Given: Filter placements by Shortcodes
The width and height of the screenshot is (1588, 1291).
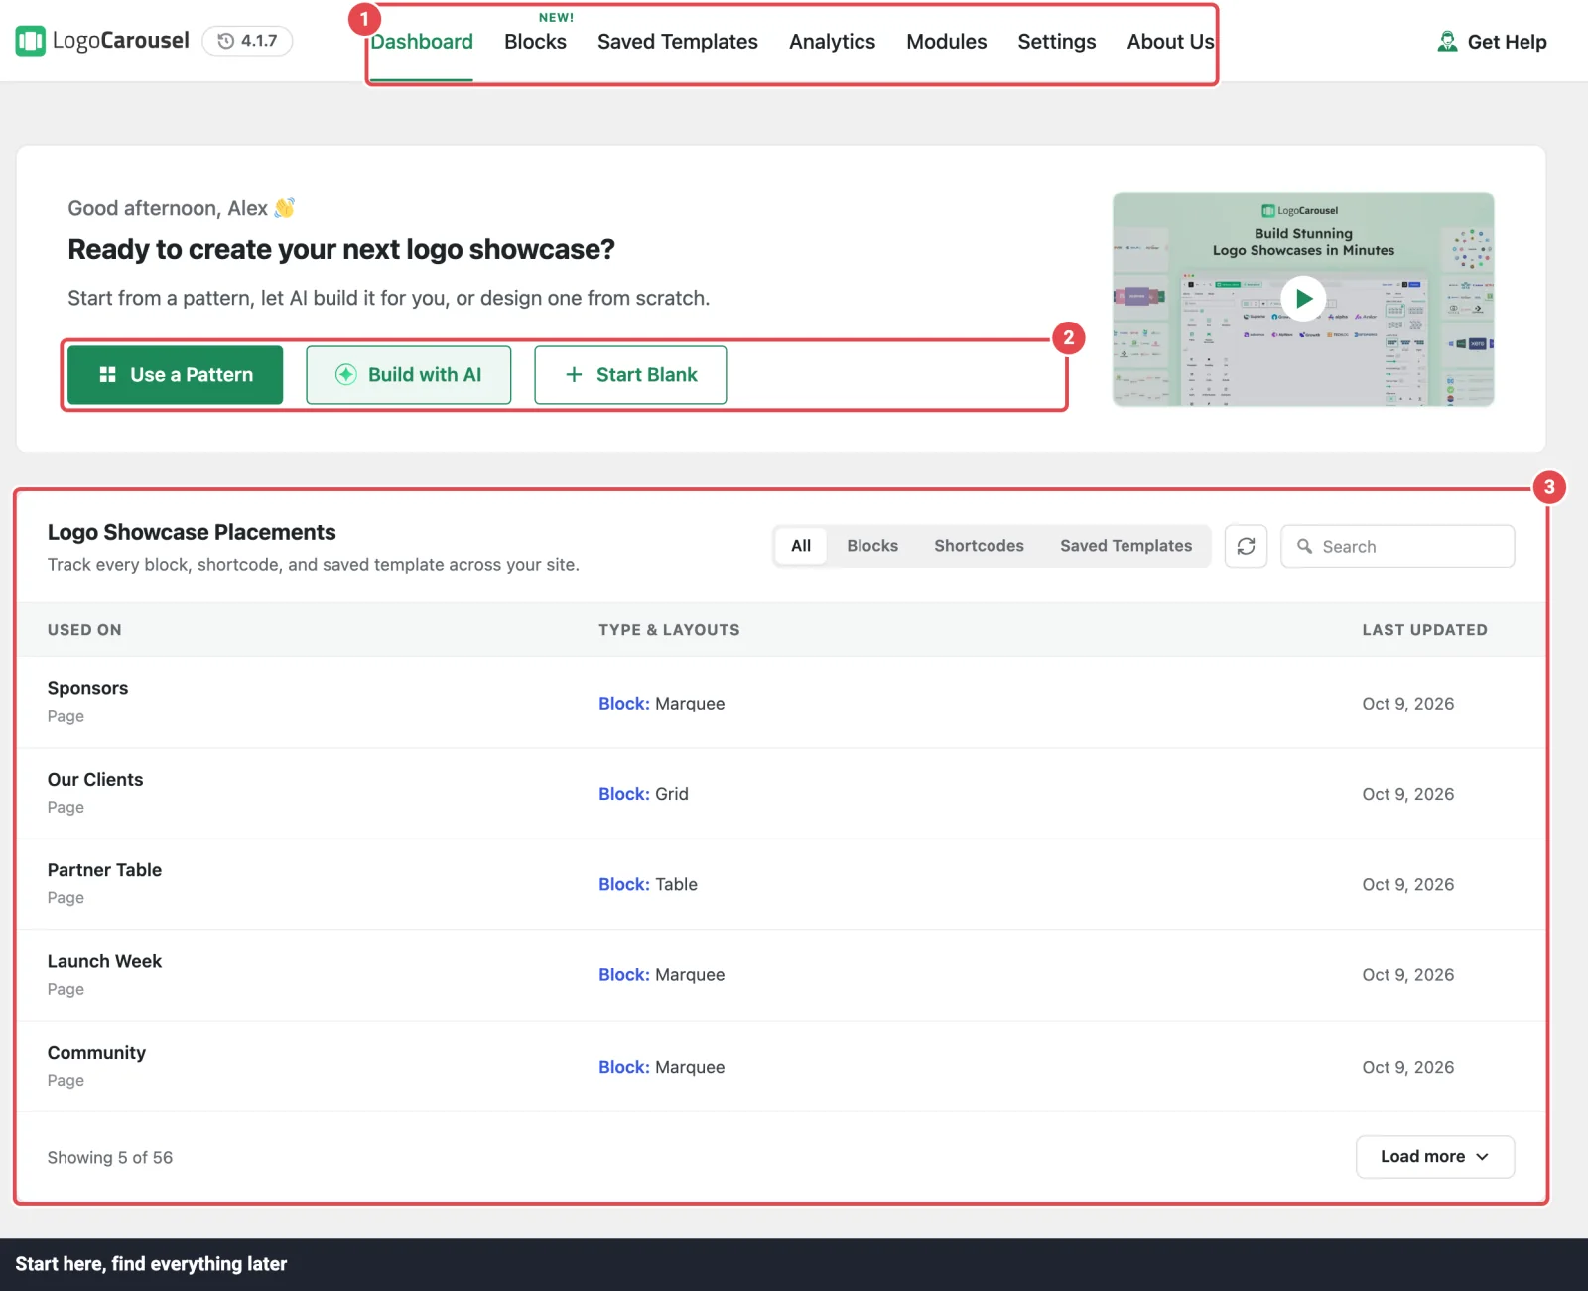Looking at the screenshot, I should click(x=979, y=546).
